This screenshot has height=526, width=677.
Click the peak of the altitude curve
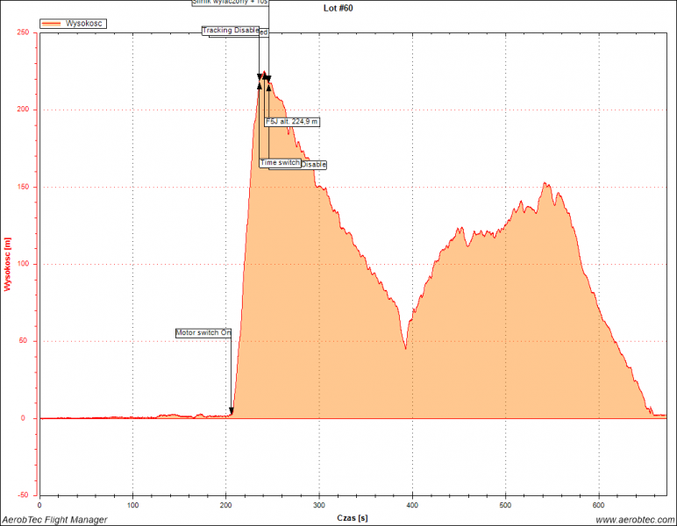(263, 73)
